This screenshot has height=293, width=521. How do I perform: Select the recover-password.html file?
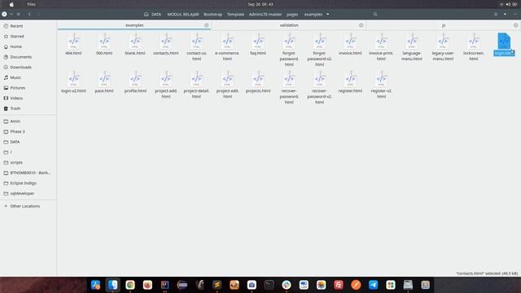(289, 88)
